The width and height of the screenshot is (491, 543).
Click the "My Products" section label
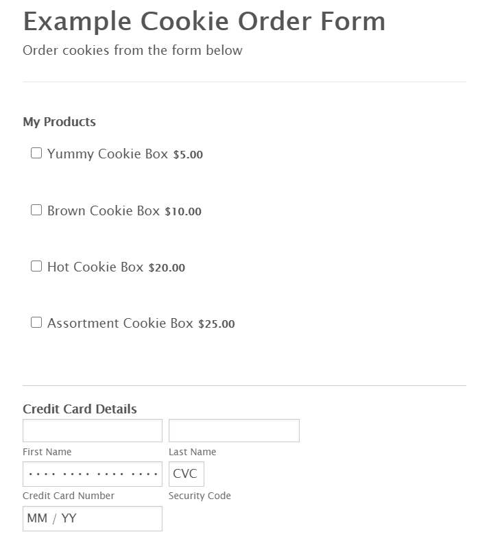point(59,122)
